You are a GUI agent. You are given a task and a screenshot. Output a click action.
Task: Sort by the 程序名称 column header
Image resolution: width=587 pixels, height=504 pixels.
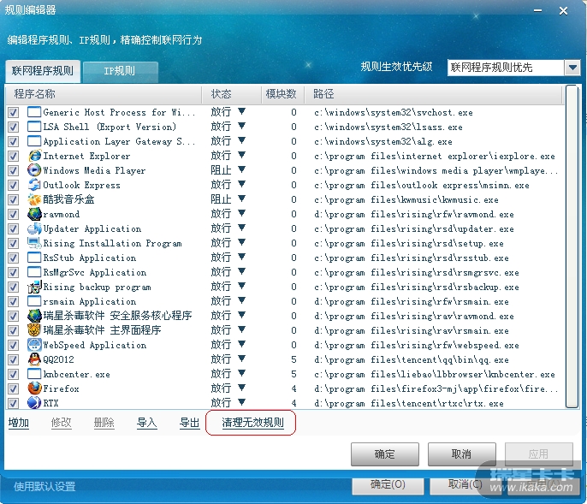(x=104, y=94)
